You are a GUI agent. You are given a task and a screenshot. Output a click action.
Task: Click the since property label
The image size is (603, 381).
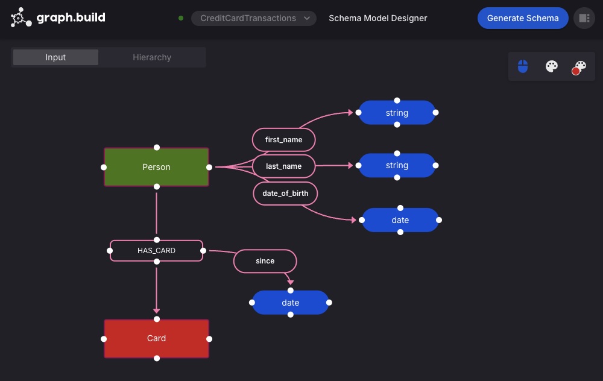click(265, 261)
